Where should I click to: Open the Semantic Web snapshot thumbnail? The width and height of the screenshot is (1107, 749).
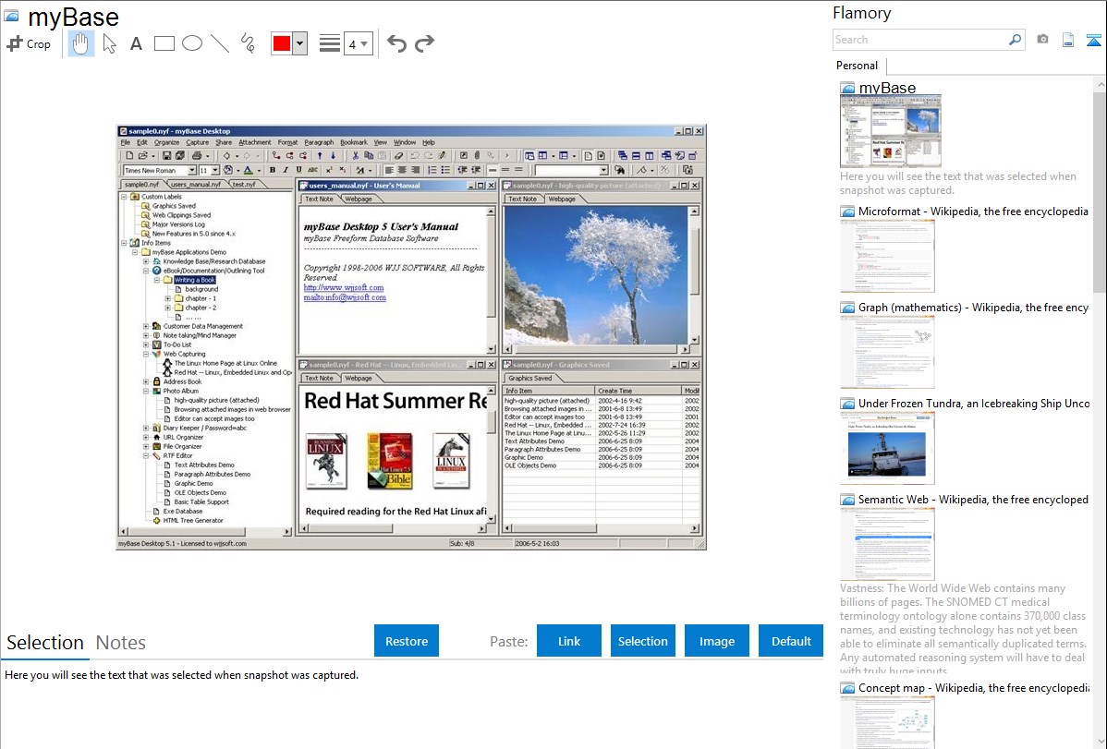(x=887, y=544)
